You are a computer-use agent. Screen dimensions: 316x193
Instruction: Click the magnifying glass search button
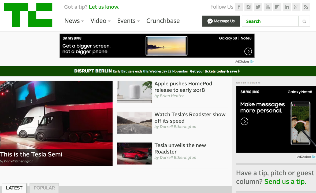click(x=304, y=21)
